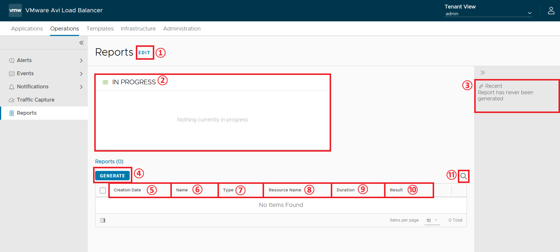
Task: Click the column chooser icon in table footer
Action: (x=103, y=220)
